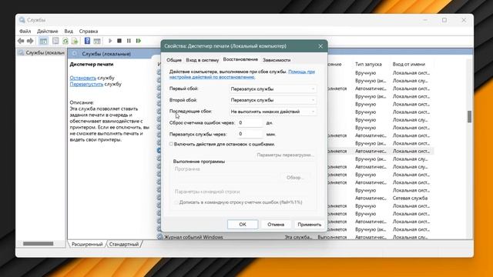The image size is (493, 277).
Task: Click the Диспетчер печати heading in the details pane
Action: [92, 64]
